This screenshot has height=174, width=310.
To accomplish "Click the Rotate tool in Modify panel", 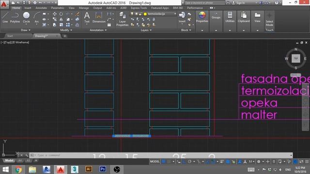I will point(62,14).
